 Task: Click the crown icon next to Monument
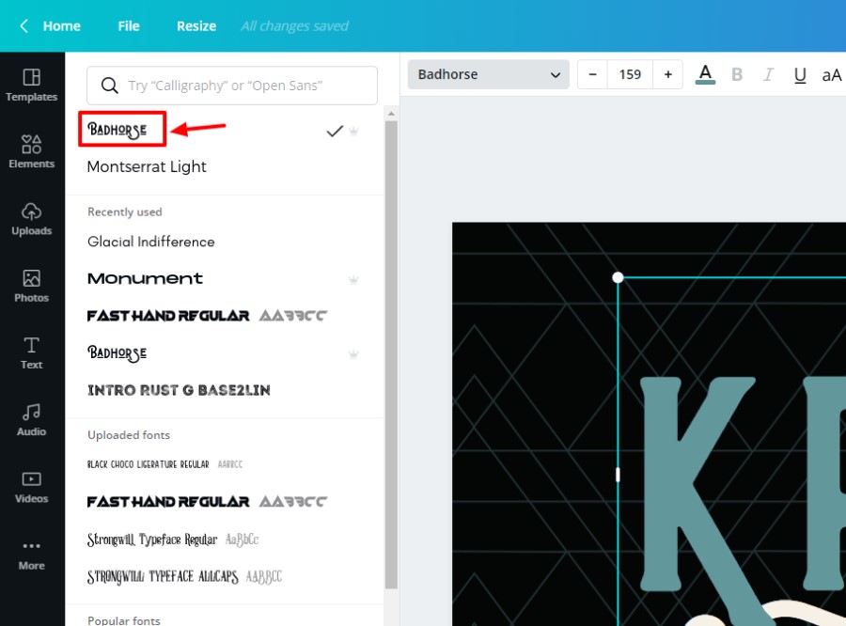pos(353,279)
